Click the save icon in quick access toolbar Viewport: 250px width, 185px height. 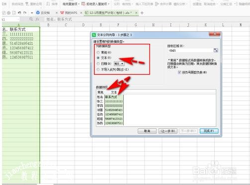pyautogui.click(x=4, y=13)
